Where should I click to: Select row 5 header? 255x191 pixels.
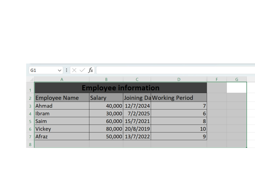[30, 121]
